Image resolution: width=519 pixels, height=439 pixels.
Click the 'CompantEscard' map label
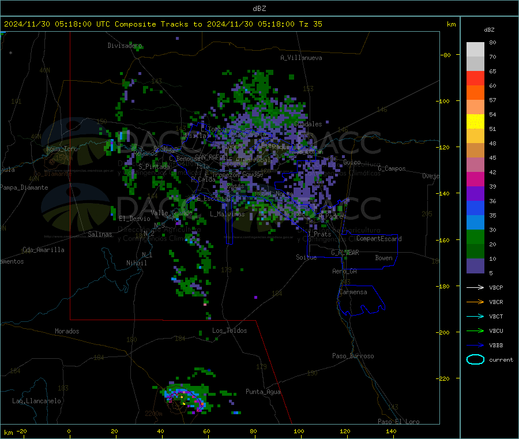coord(379,239)
